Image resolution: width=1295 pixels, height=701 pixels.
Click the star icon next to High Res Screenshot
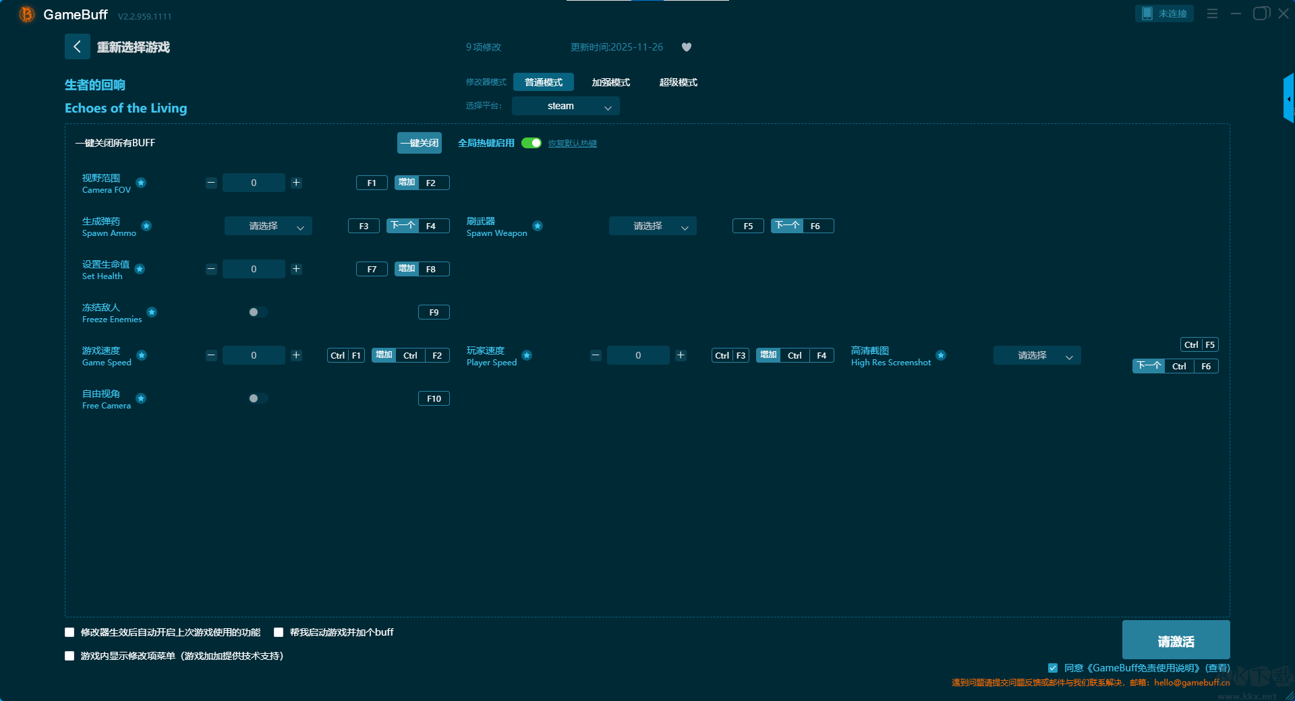[x=941, y=355]
